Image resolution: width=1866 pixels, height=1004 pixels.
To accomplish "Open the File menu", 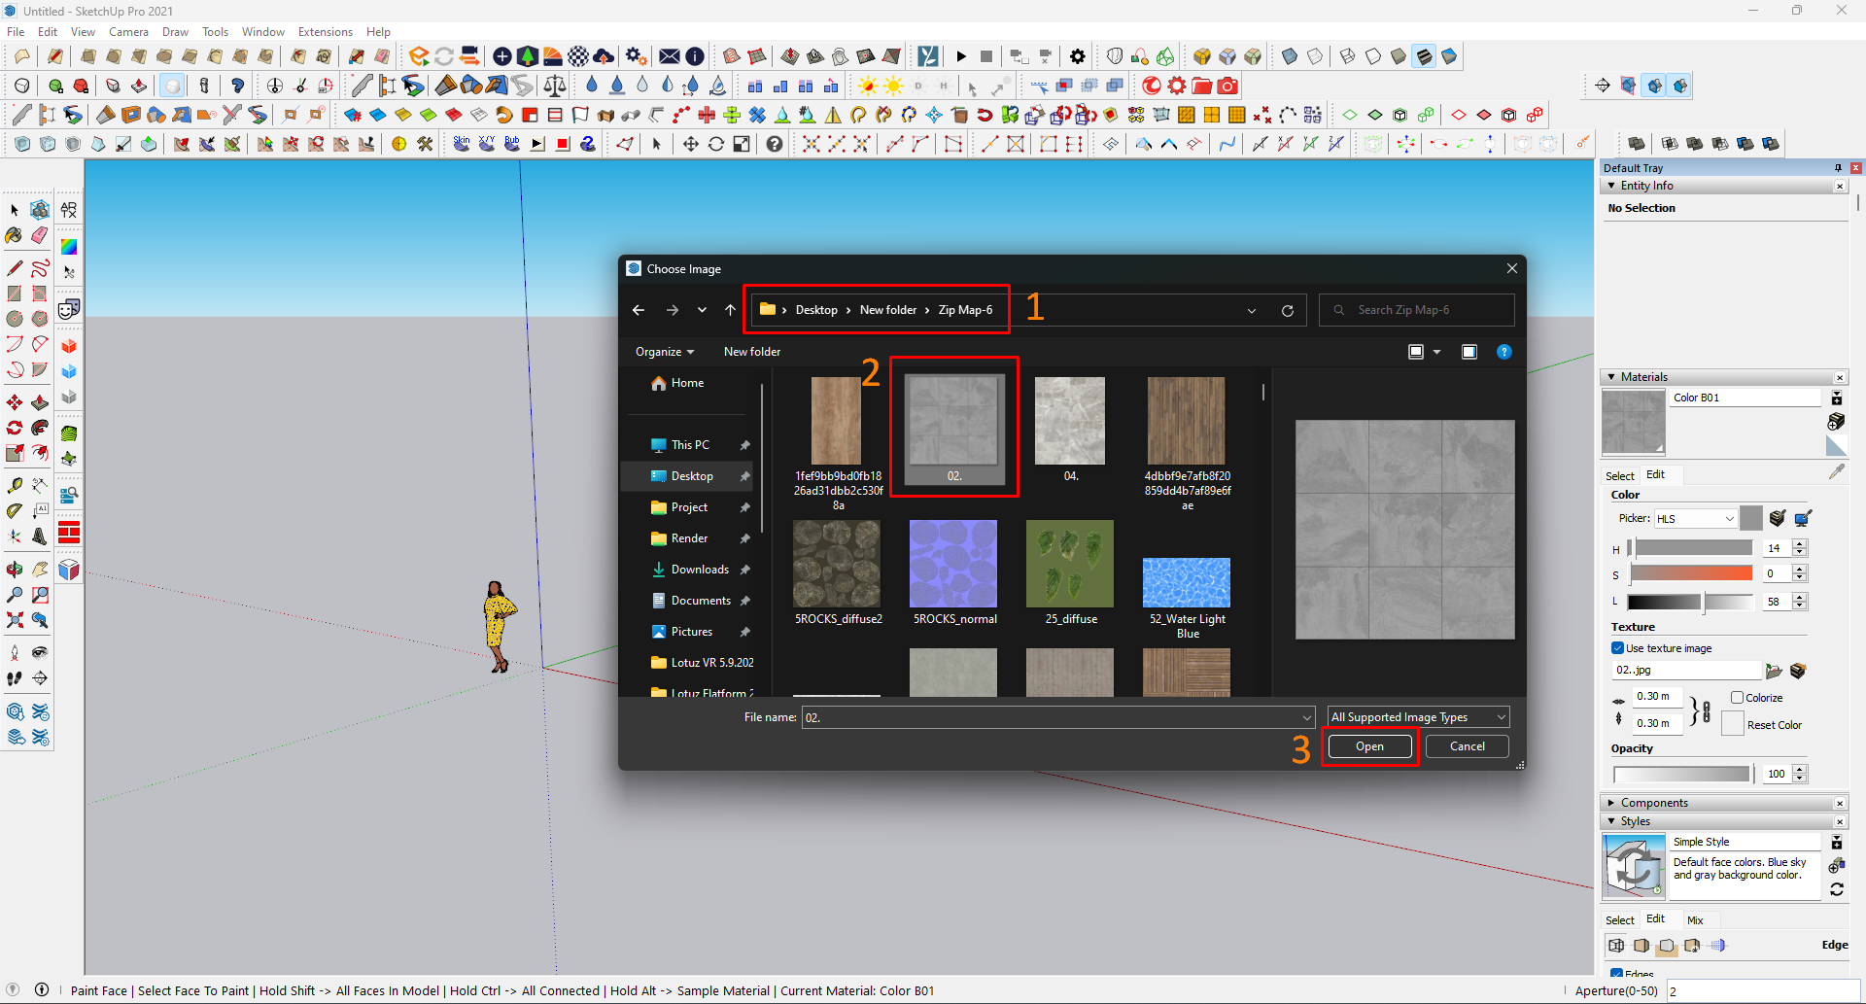I will (x=16, y=32).
